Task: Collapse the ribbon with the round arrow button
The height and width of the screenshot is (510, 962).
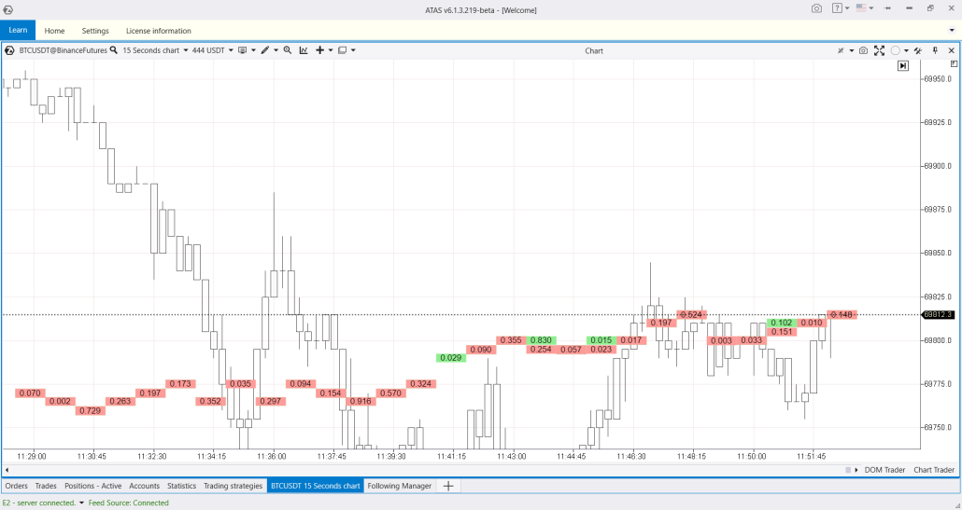Action: click(x=952, y=30)
